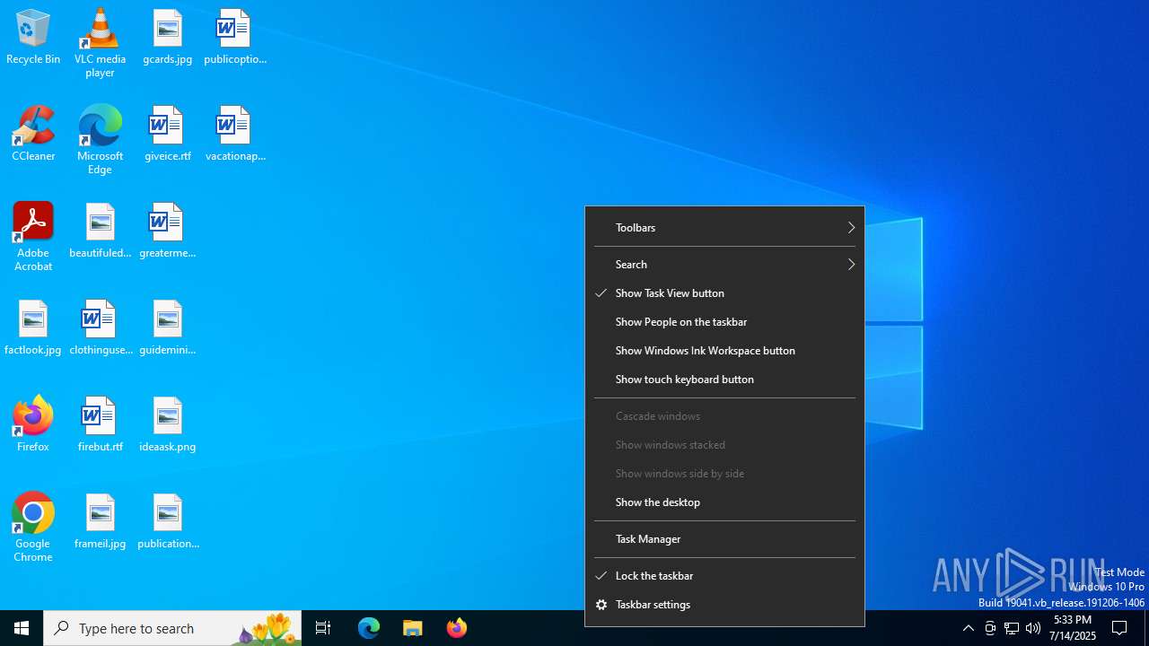Select the greaterme... document icon
This screenshot has height=646, width=1149.
coord(168,231)
